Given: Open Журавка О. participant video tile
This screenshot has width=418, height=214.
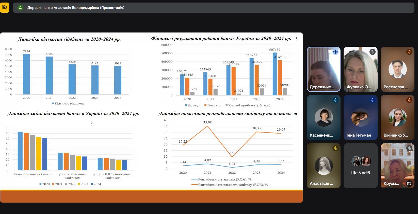Looking at the screenshot, I should tap(361, 69).
